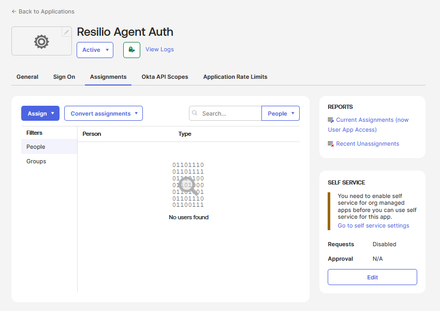440x311 pixels.
Task: Open the People search filter dropdown
Action: [x=281, y=114]
